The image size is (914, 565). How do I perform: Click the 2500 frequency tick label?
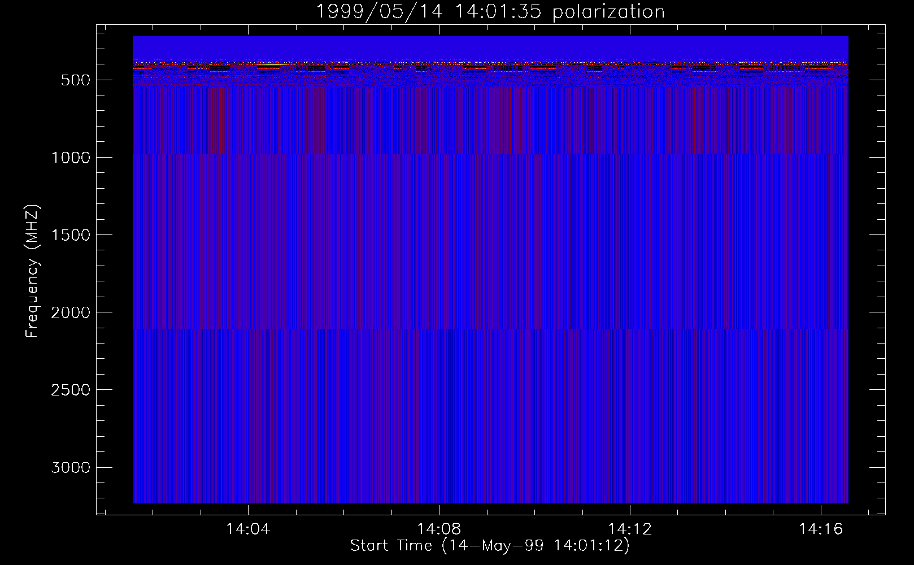click(x=71, y=390)
